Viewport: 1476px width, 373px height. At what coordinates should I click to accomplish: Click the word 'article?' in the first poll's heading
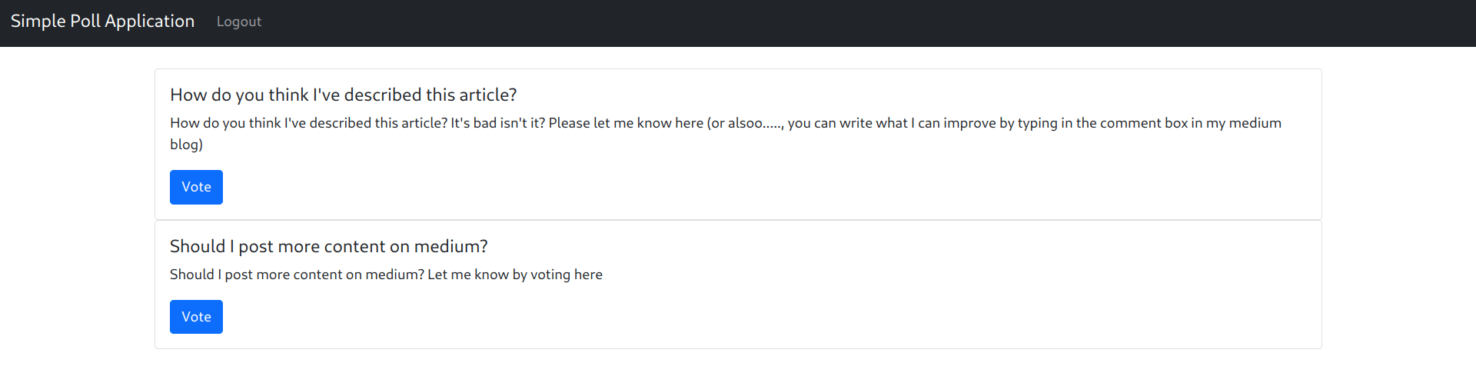pyautogui.click(x=488, y=95)
